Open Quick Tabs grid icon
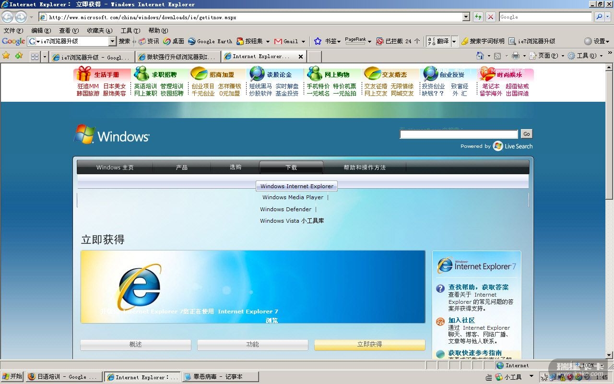 pos(35,57)
